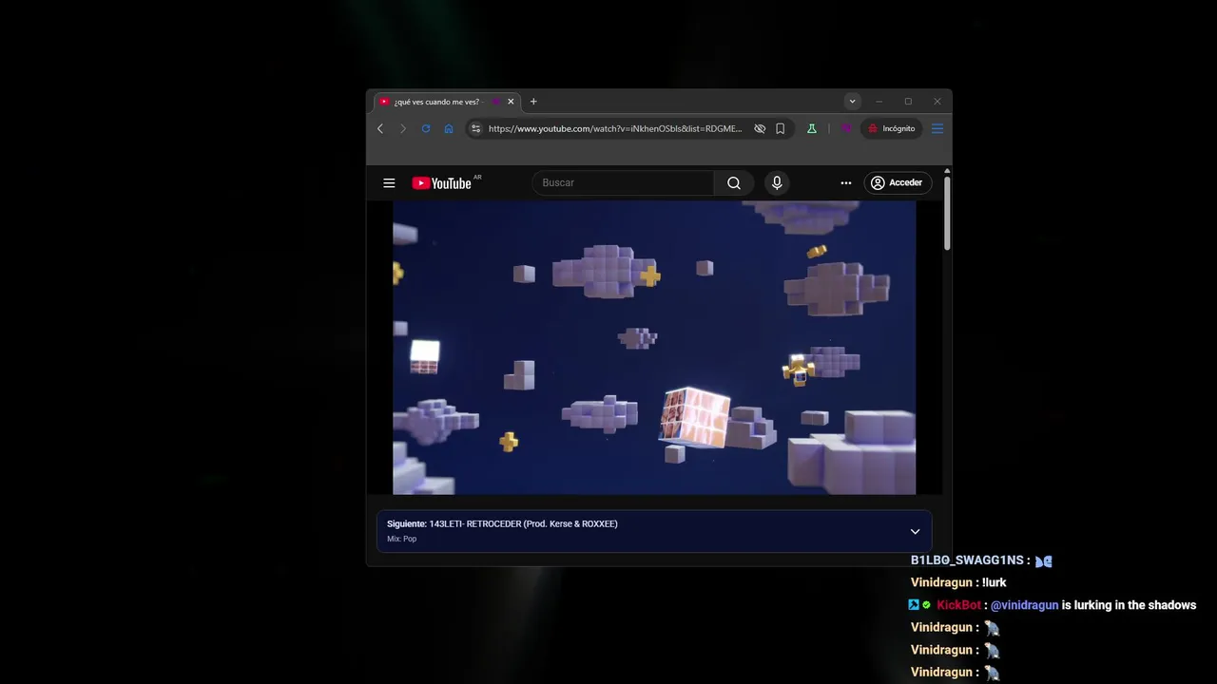Screen dimensions: 1217x684
Task: Click the YouTube URL in address bar
Action: 615,128
